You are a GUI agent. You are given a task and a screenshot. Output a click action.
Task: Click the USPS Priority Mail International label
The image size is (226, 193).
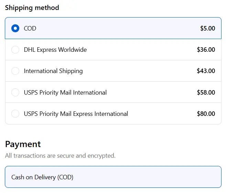[x=65, y=93]
